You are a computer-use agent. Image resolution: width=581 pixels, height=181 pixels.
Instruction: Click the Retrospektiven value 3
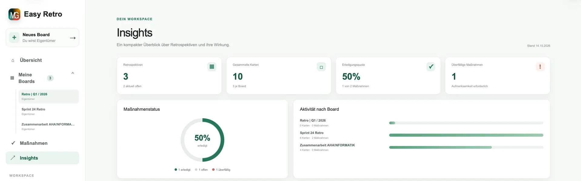pyautogui.click(x=126, y=77)
